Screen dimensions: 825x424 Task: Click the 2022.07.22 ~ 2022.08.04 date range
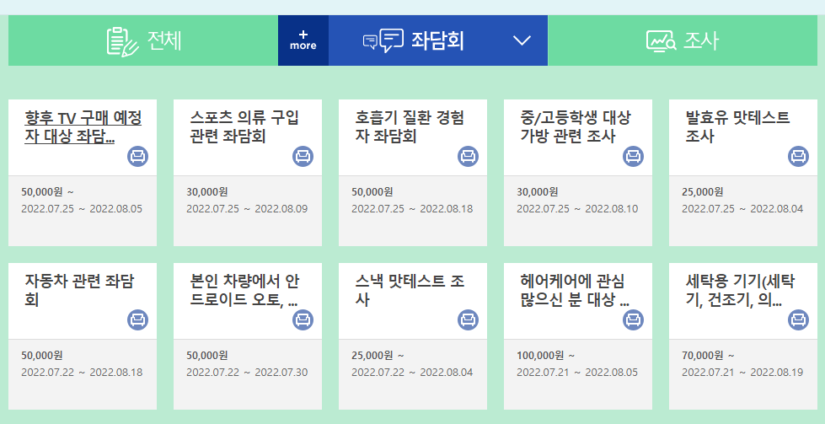(412, 373)
